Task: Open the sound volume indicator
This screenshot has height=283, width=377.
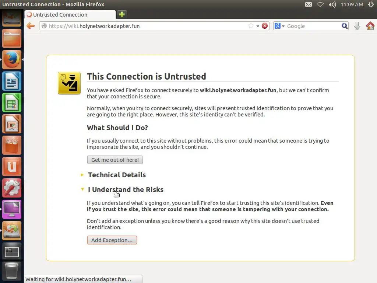Action: pos(332,4)
